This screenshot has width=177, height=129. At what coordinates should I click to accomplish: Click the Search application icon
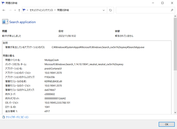[5, 22]
